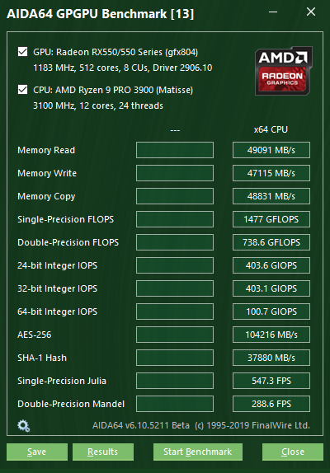Image resolution: width=330 pixels, height=473 pixels.
Task: Click the Double-Precision FLOPS 738.6 GFLOPS box
Action: coord(271,242)
